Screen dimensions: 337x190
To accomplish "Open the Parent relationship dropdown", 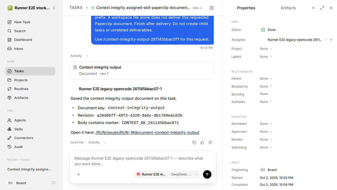I will coord(266,79).
